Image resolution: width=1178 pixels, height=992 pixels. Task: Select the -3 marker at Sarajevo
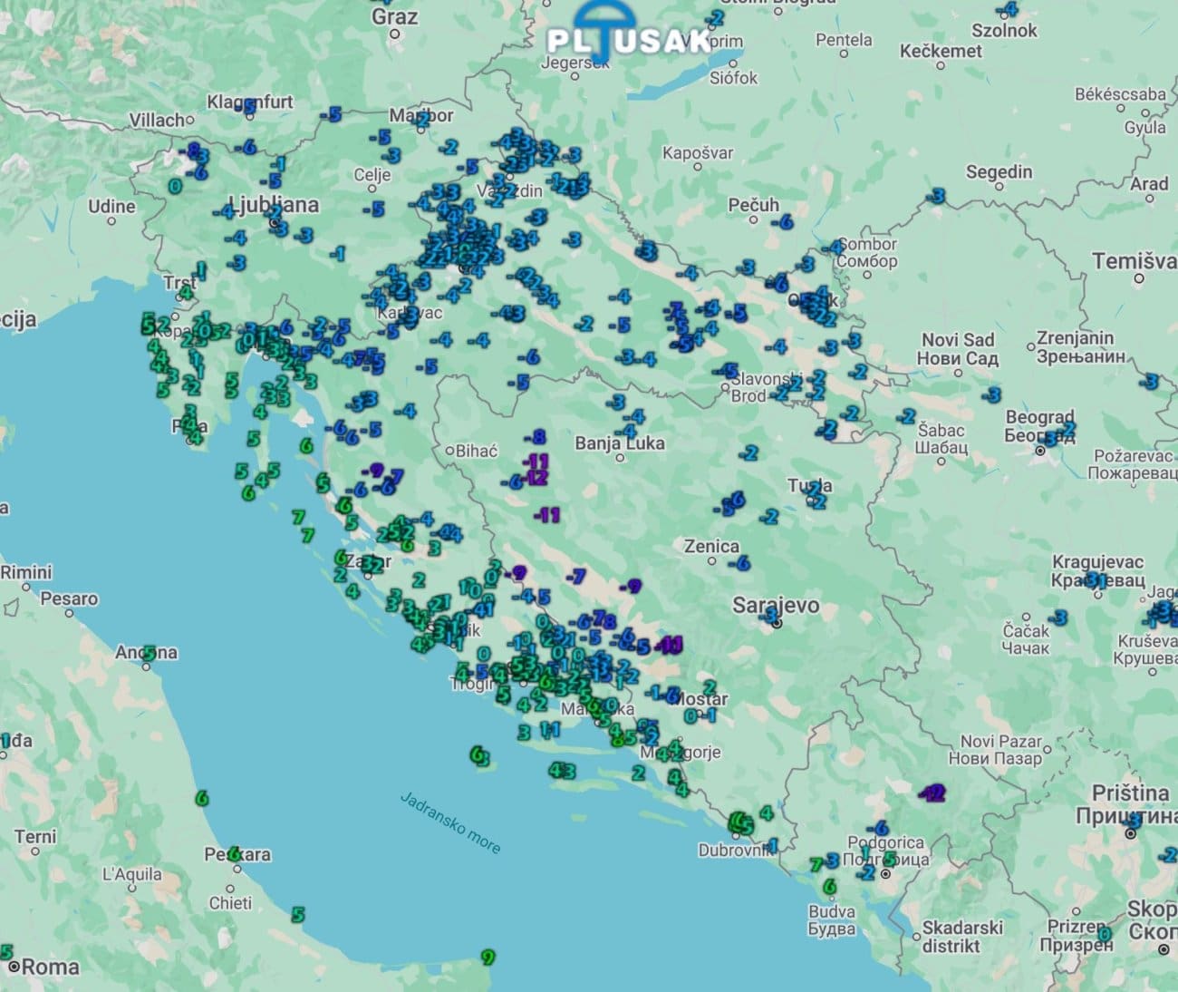(x=772, y=617)
